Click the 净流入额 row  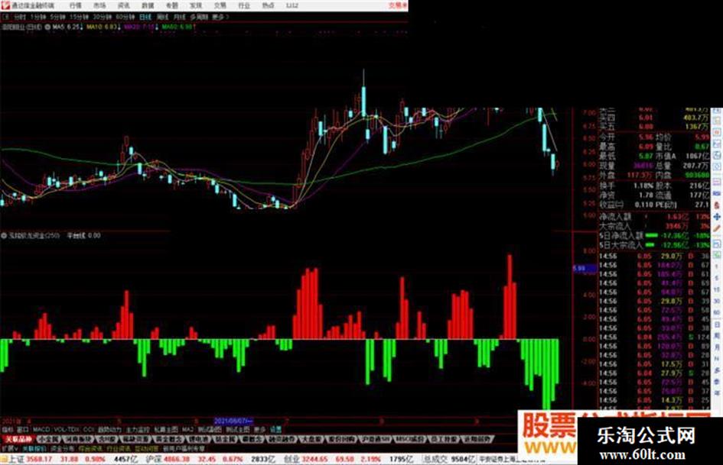pos(654,216)
